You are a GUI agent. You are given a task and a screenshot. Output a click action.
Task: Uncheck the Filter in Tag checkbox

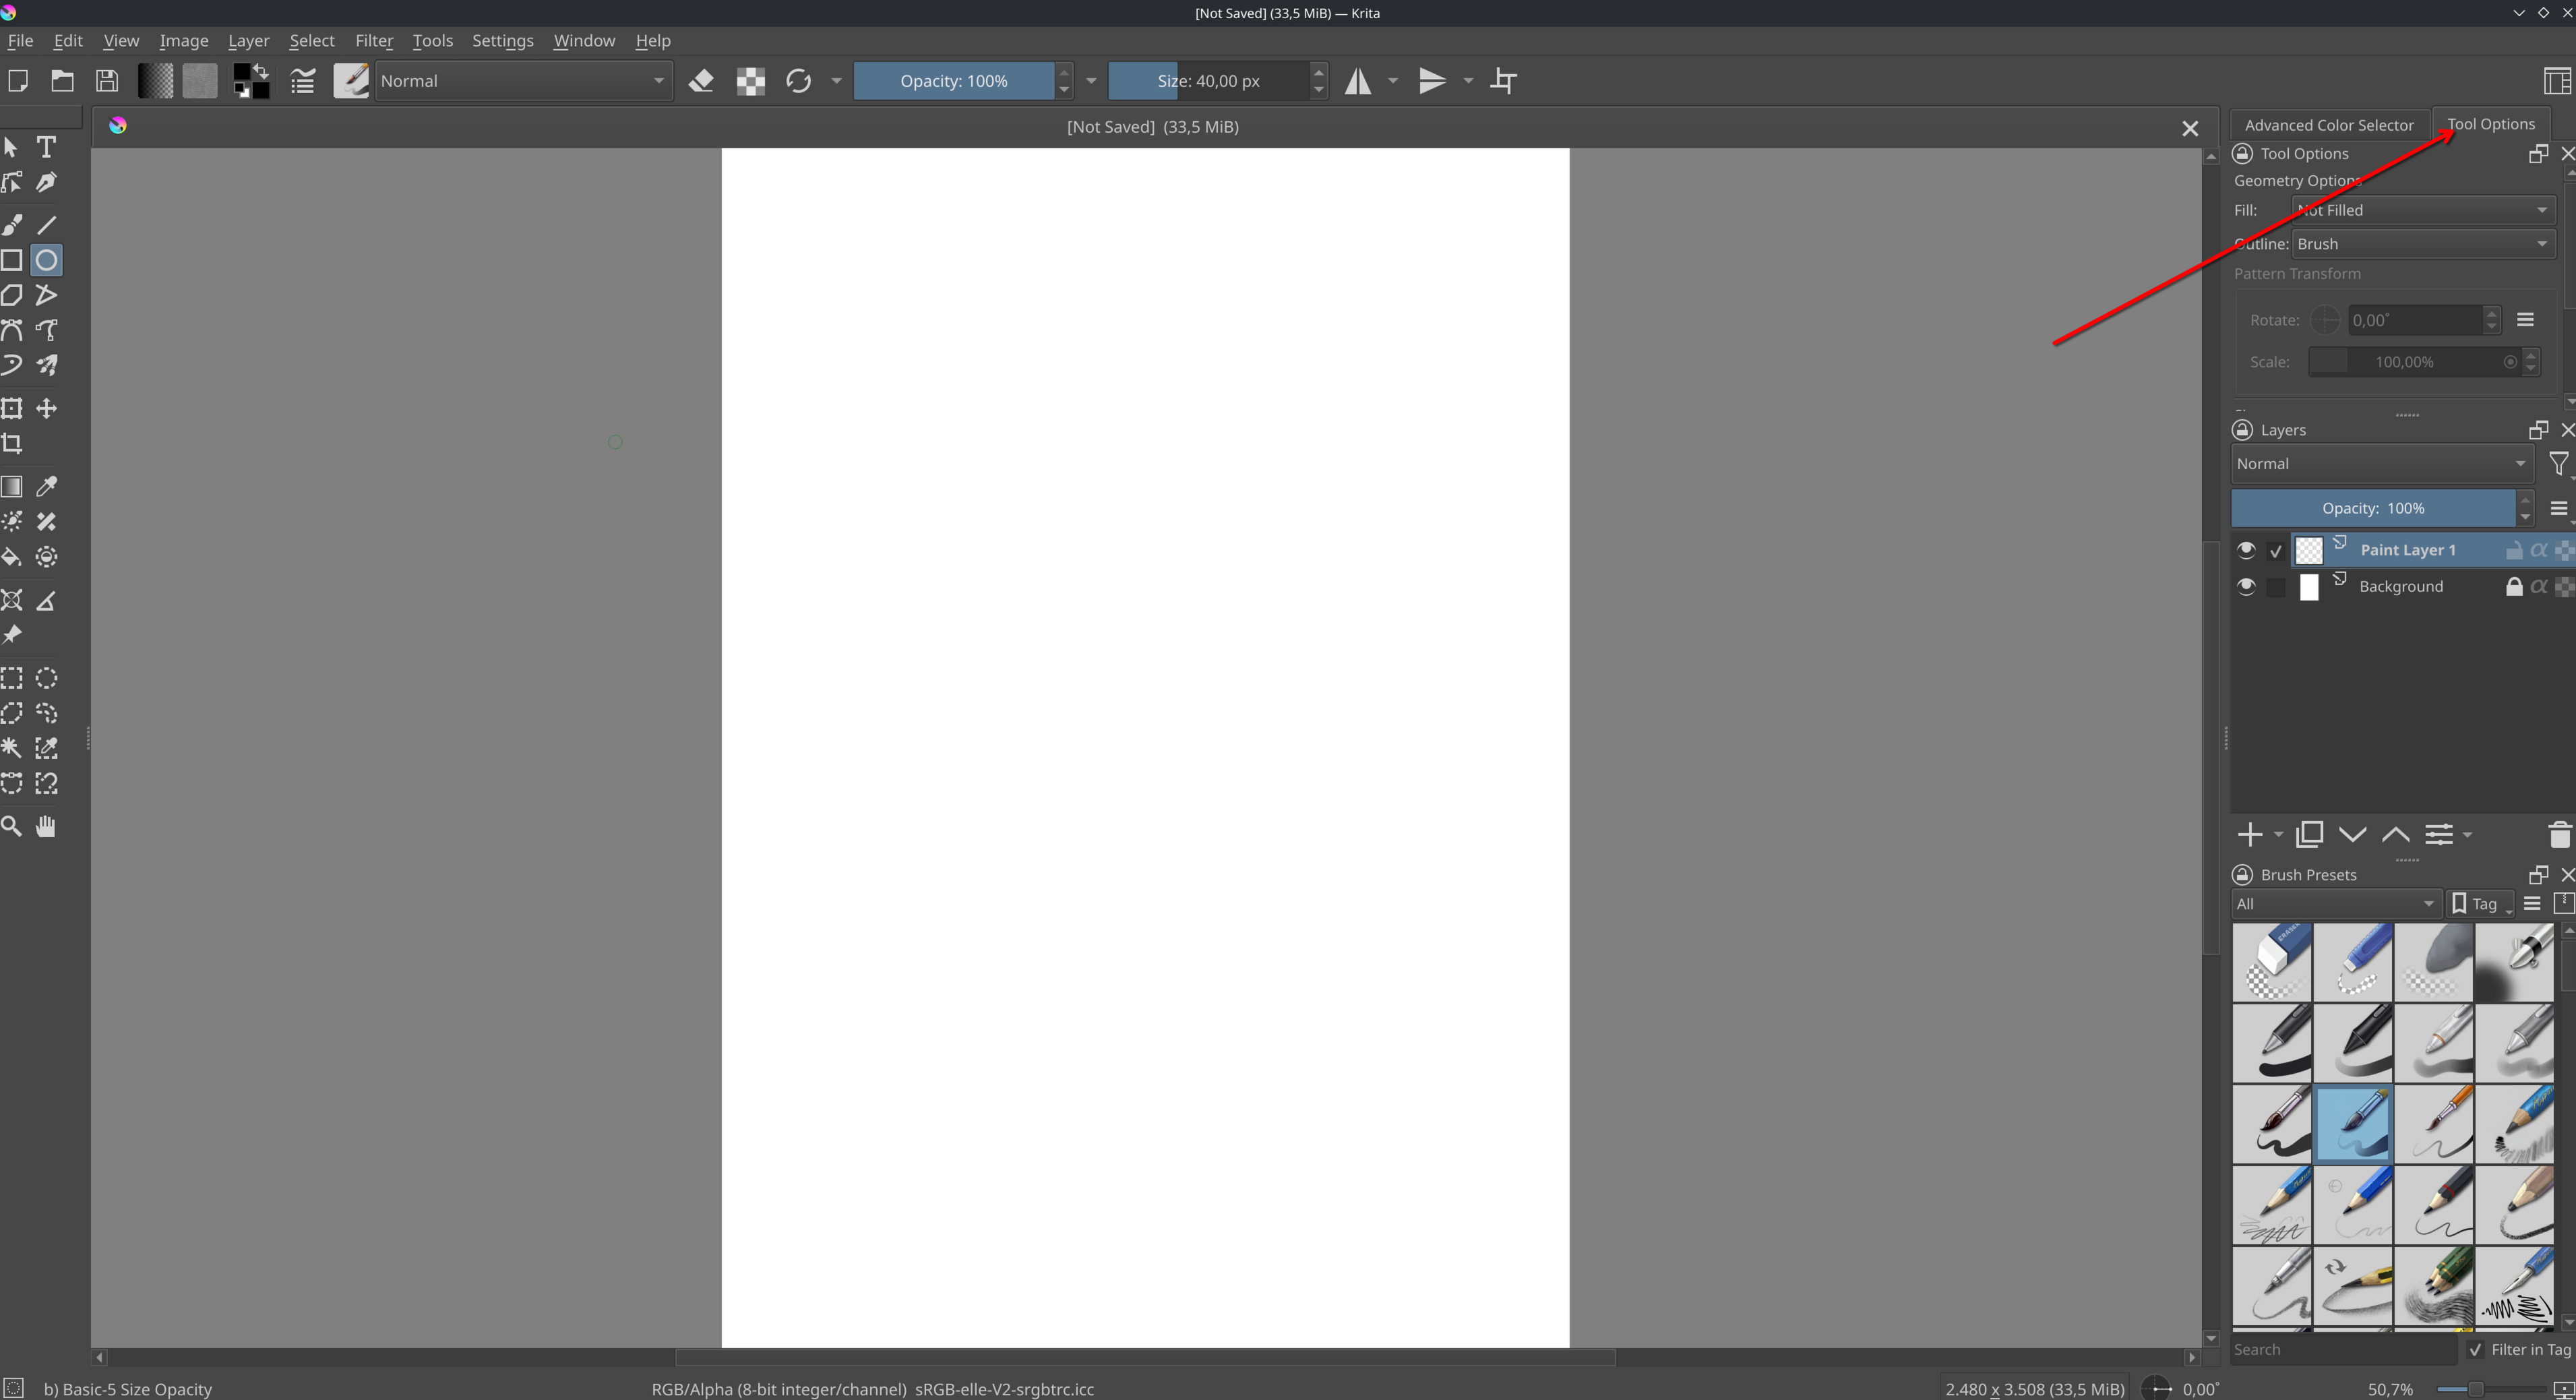click(2476, 1350)
